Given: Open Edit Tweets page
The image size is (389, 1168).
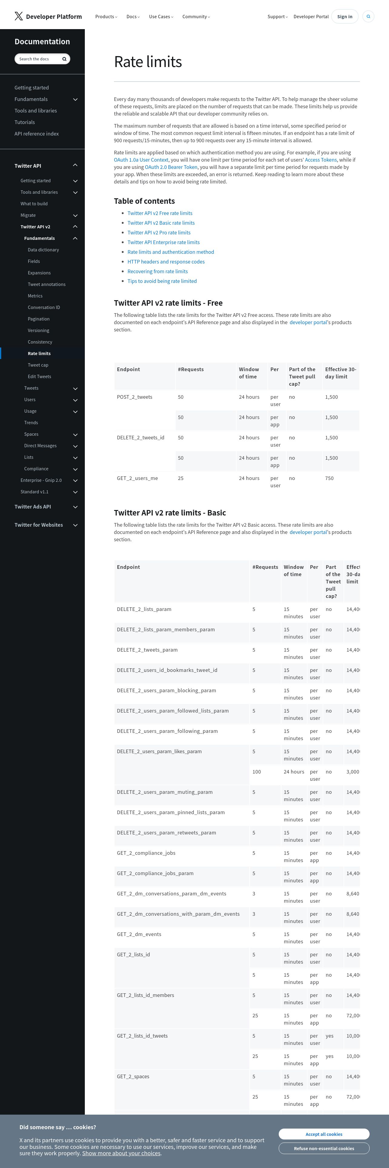Looking at the screenshot, I should pyautogui.click(x=39, y=377).
